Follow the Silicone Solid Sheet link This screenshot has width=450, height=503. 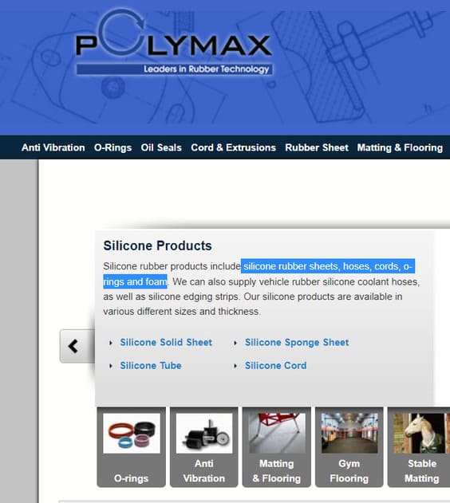pyautogui.click(x=166, y=342)
